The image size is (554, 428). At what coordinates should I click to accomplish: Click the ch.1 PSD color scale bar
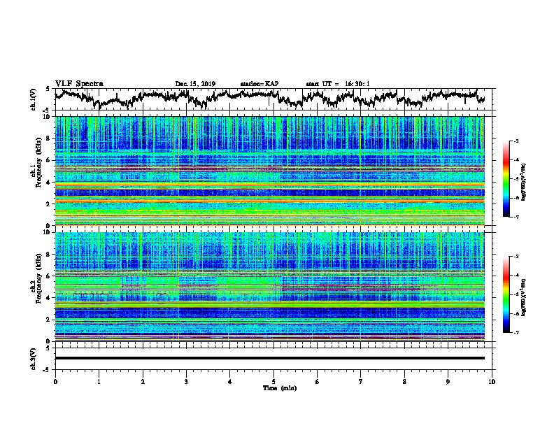[506, 179]
